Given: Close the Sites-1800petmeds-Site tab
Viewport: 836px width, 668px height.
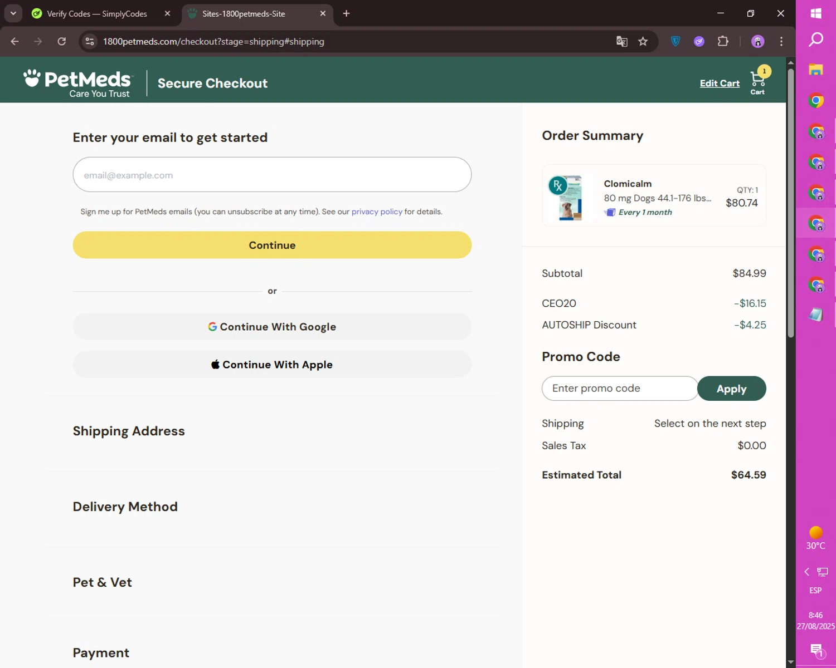Looking at the screenshot, I should [x=323, y=13].
